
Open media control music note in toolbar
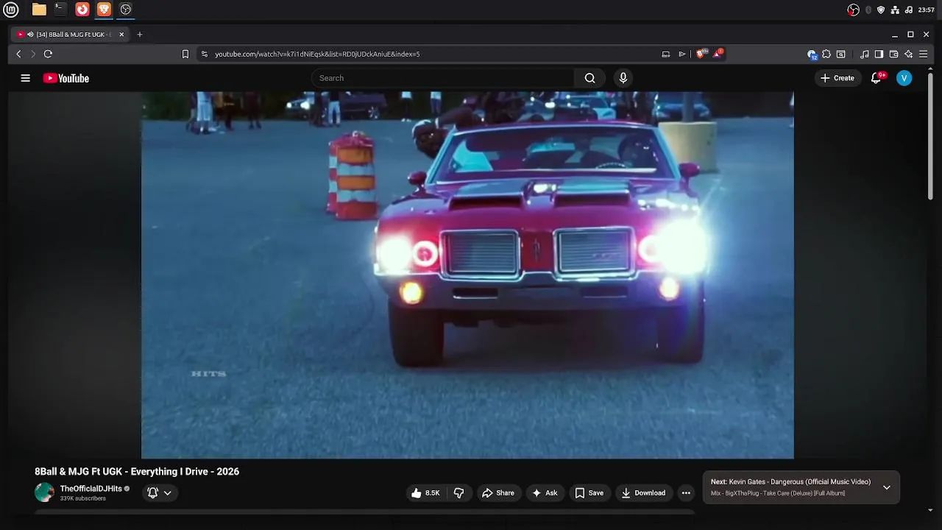tap(865, 54)
